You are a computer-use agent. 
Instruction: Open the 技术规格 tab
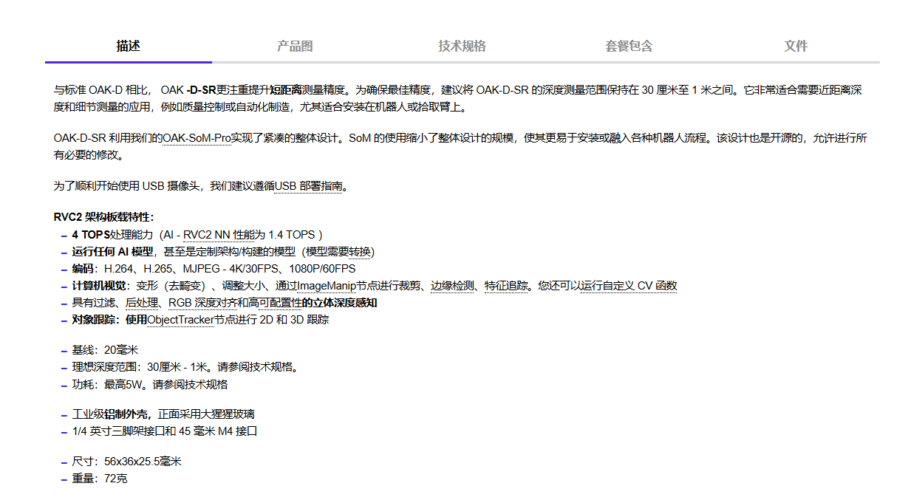click(462, 46)
